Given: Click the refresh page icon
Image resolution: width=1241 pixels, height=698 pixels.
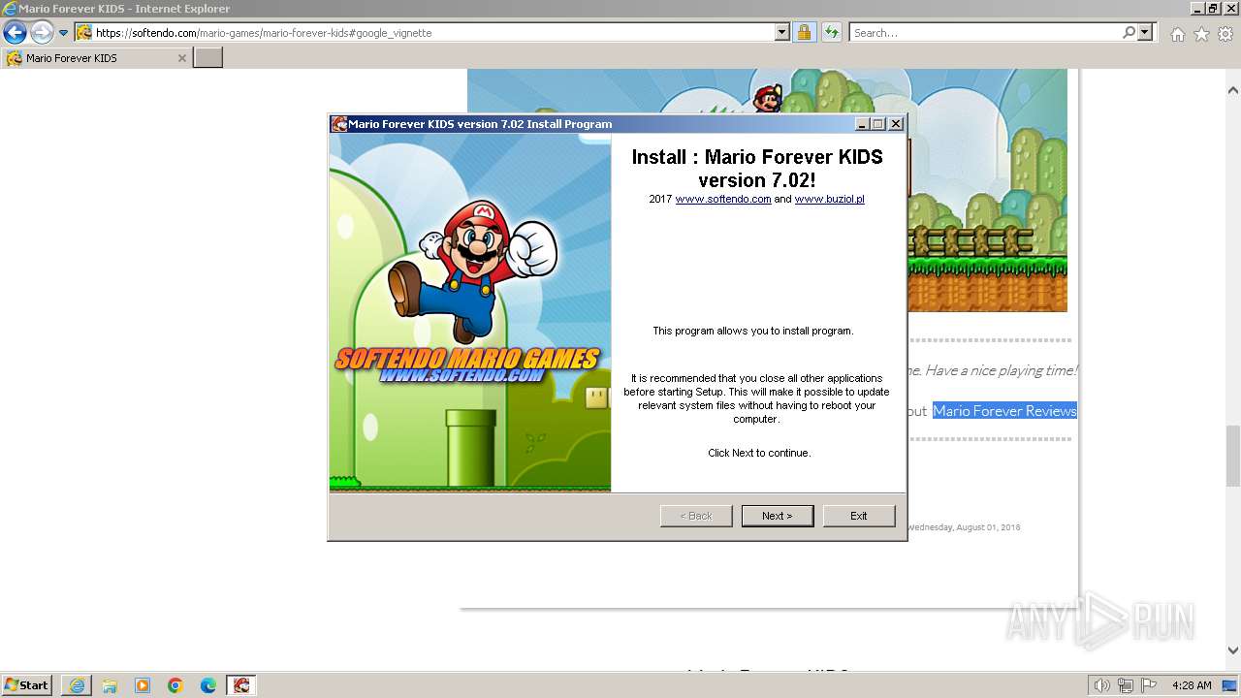Looking at the screenshot, I should pos(831,32).
